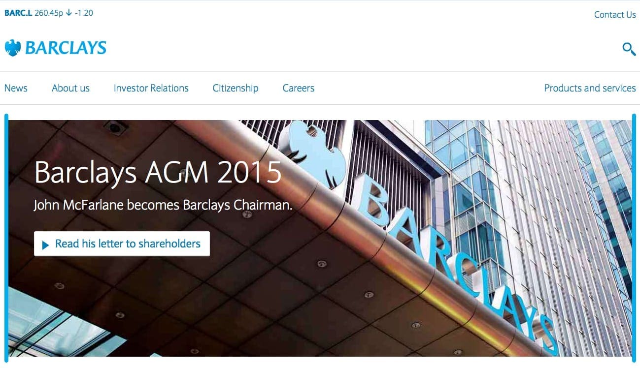Screen dimensions: 640x368
Task: Open the search magnifying glass icon
Action: pos(629,49)
